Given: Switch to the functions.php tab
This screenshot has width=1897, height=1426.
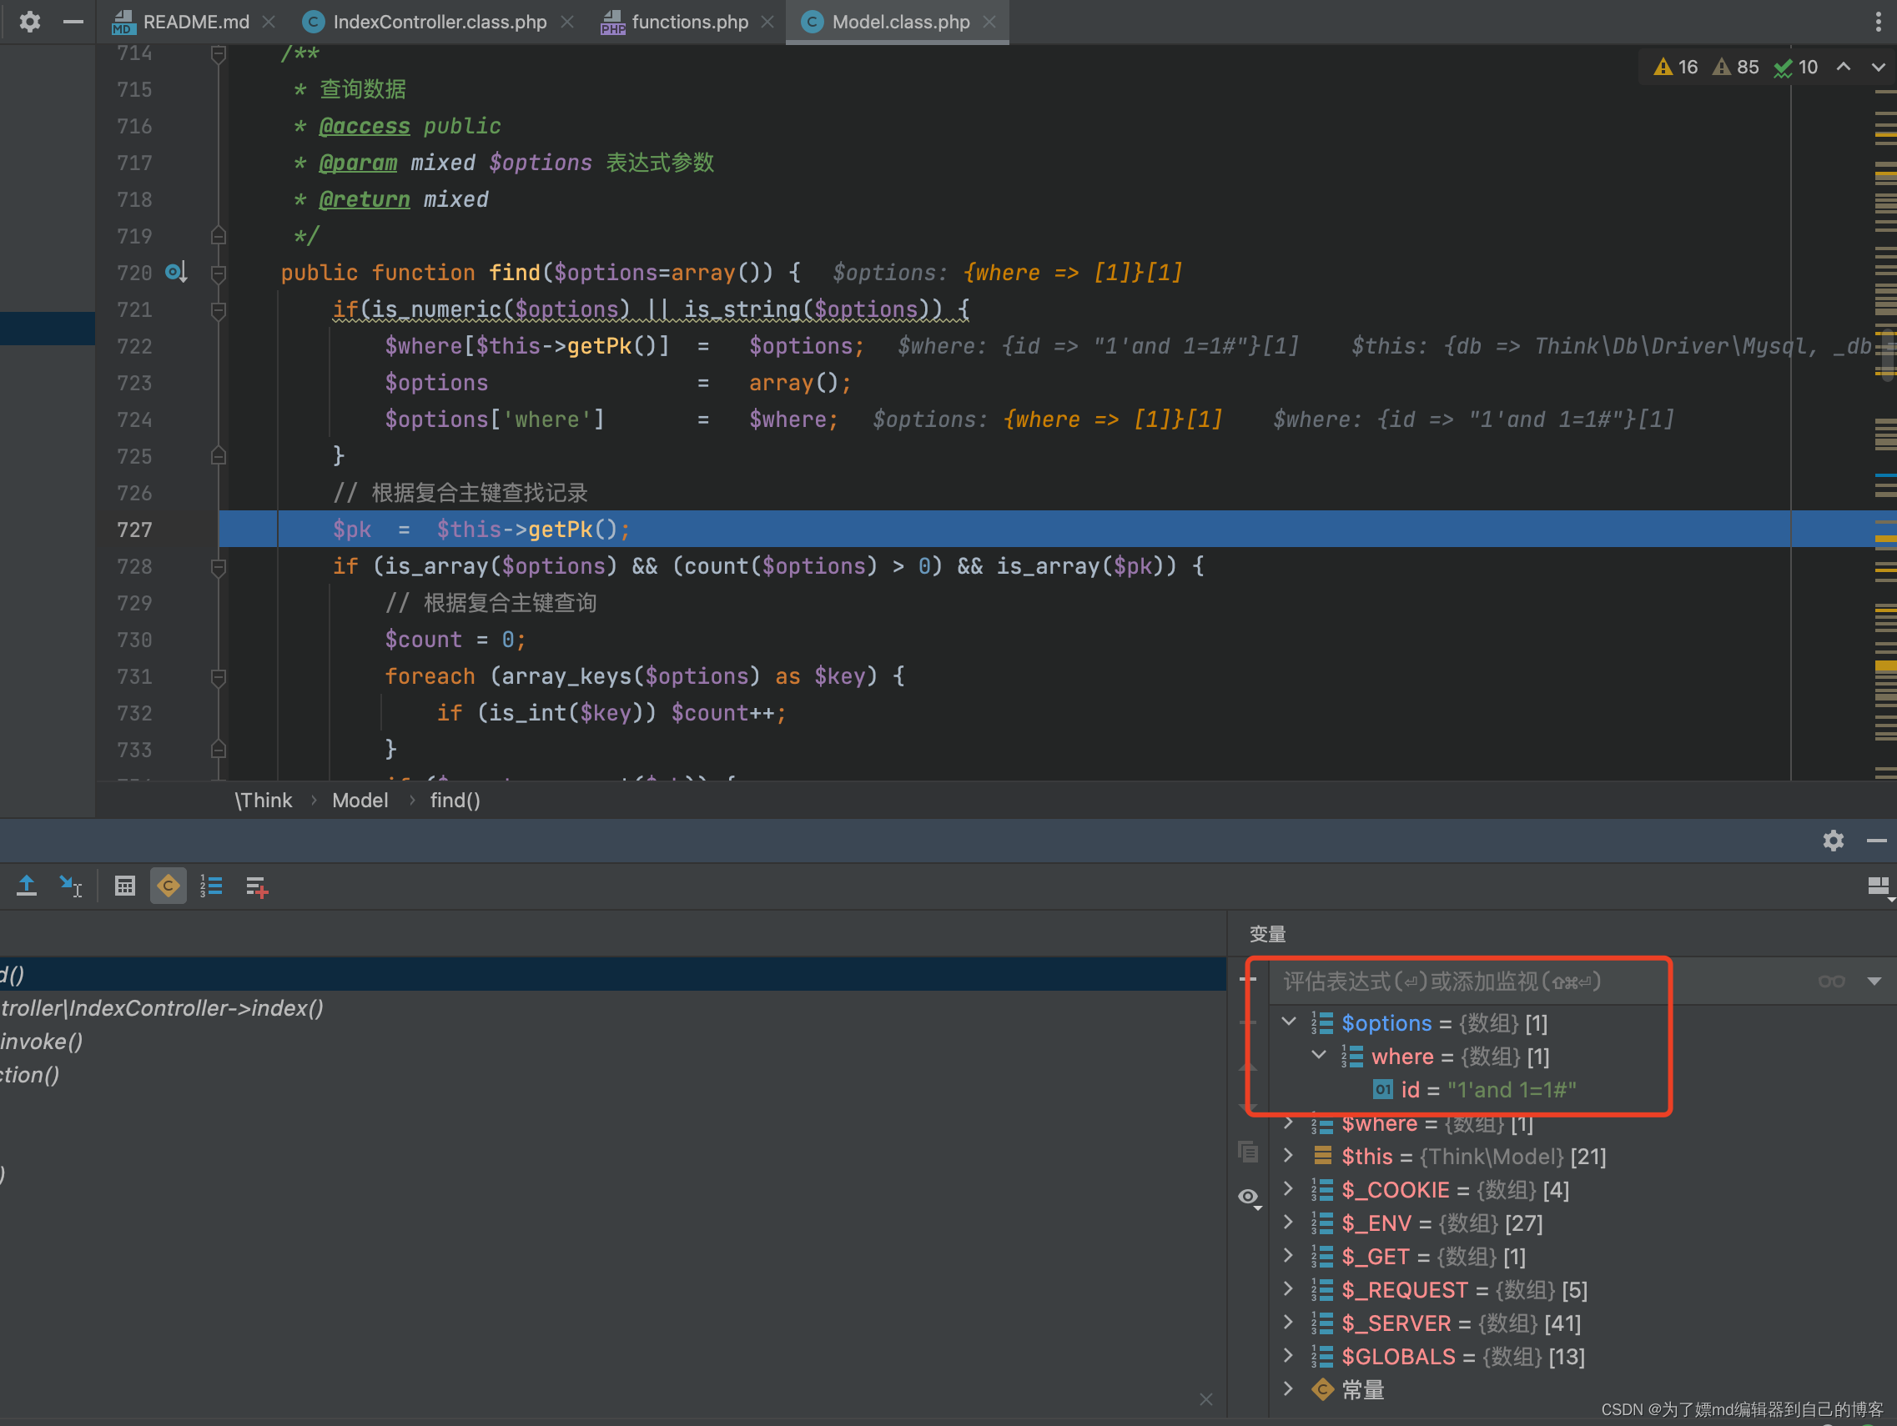Looking at the screenshot, I should click(689, 23).
